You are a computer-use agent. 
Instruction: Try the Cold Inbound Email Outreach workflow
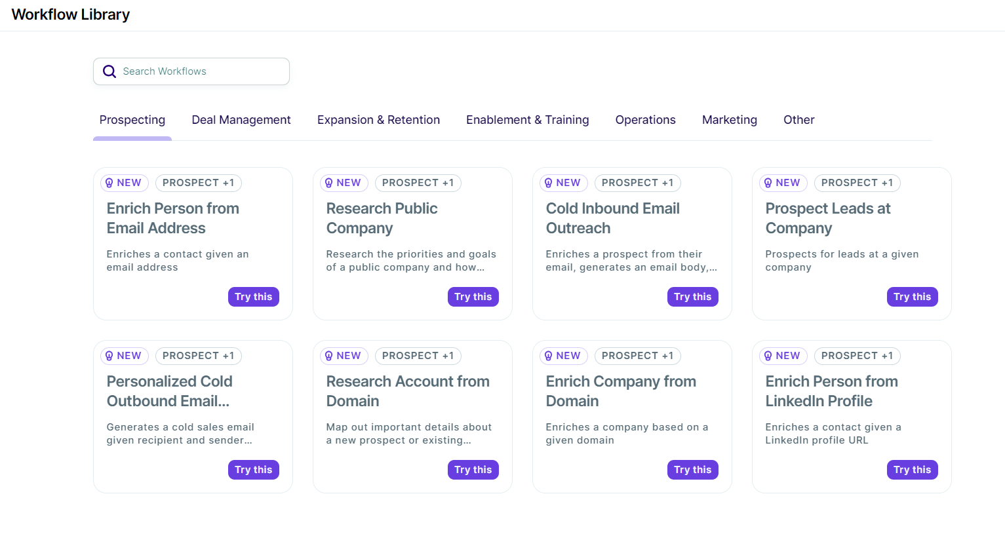point(693,297)
